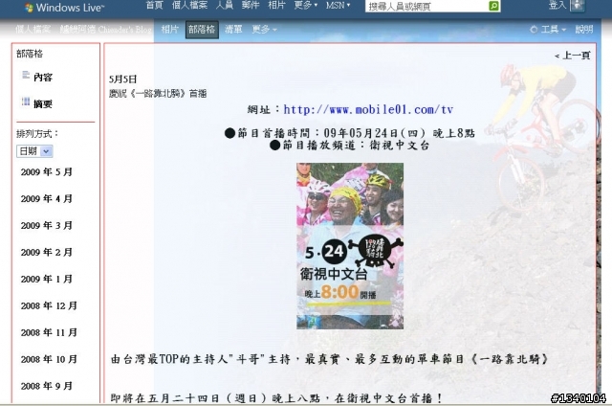The height and width of the screenshot is (406, 612).
Task: Switch to the 相片 tab in blog toolbar
Action: tap(170, 30)
